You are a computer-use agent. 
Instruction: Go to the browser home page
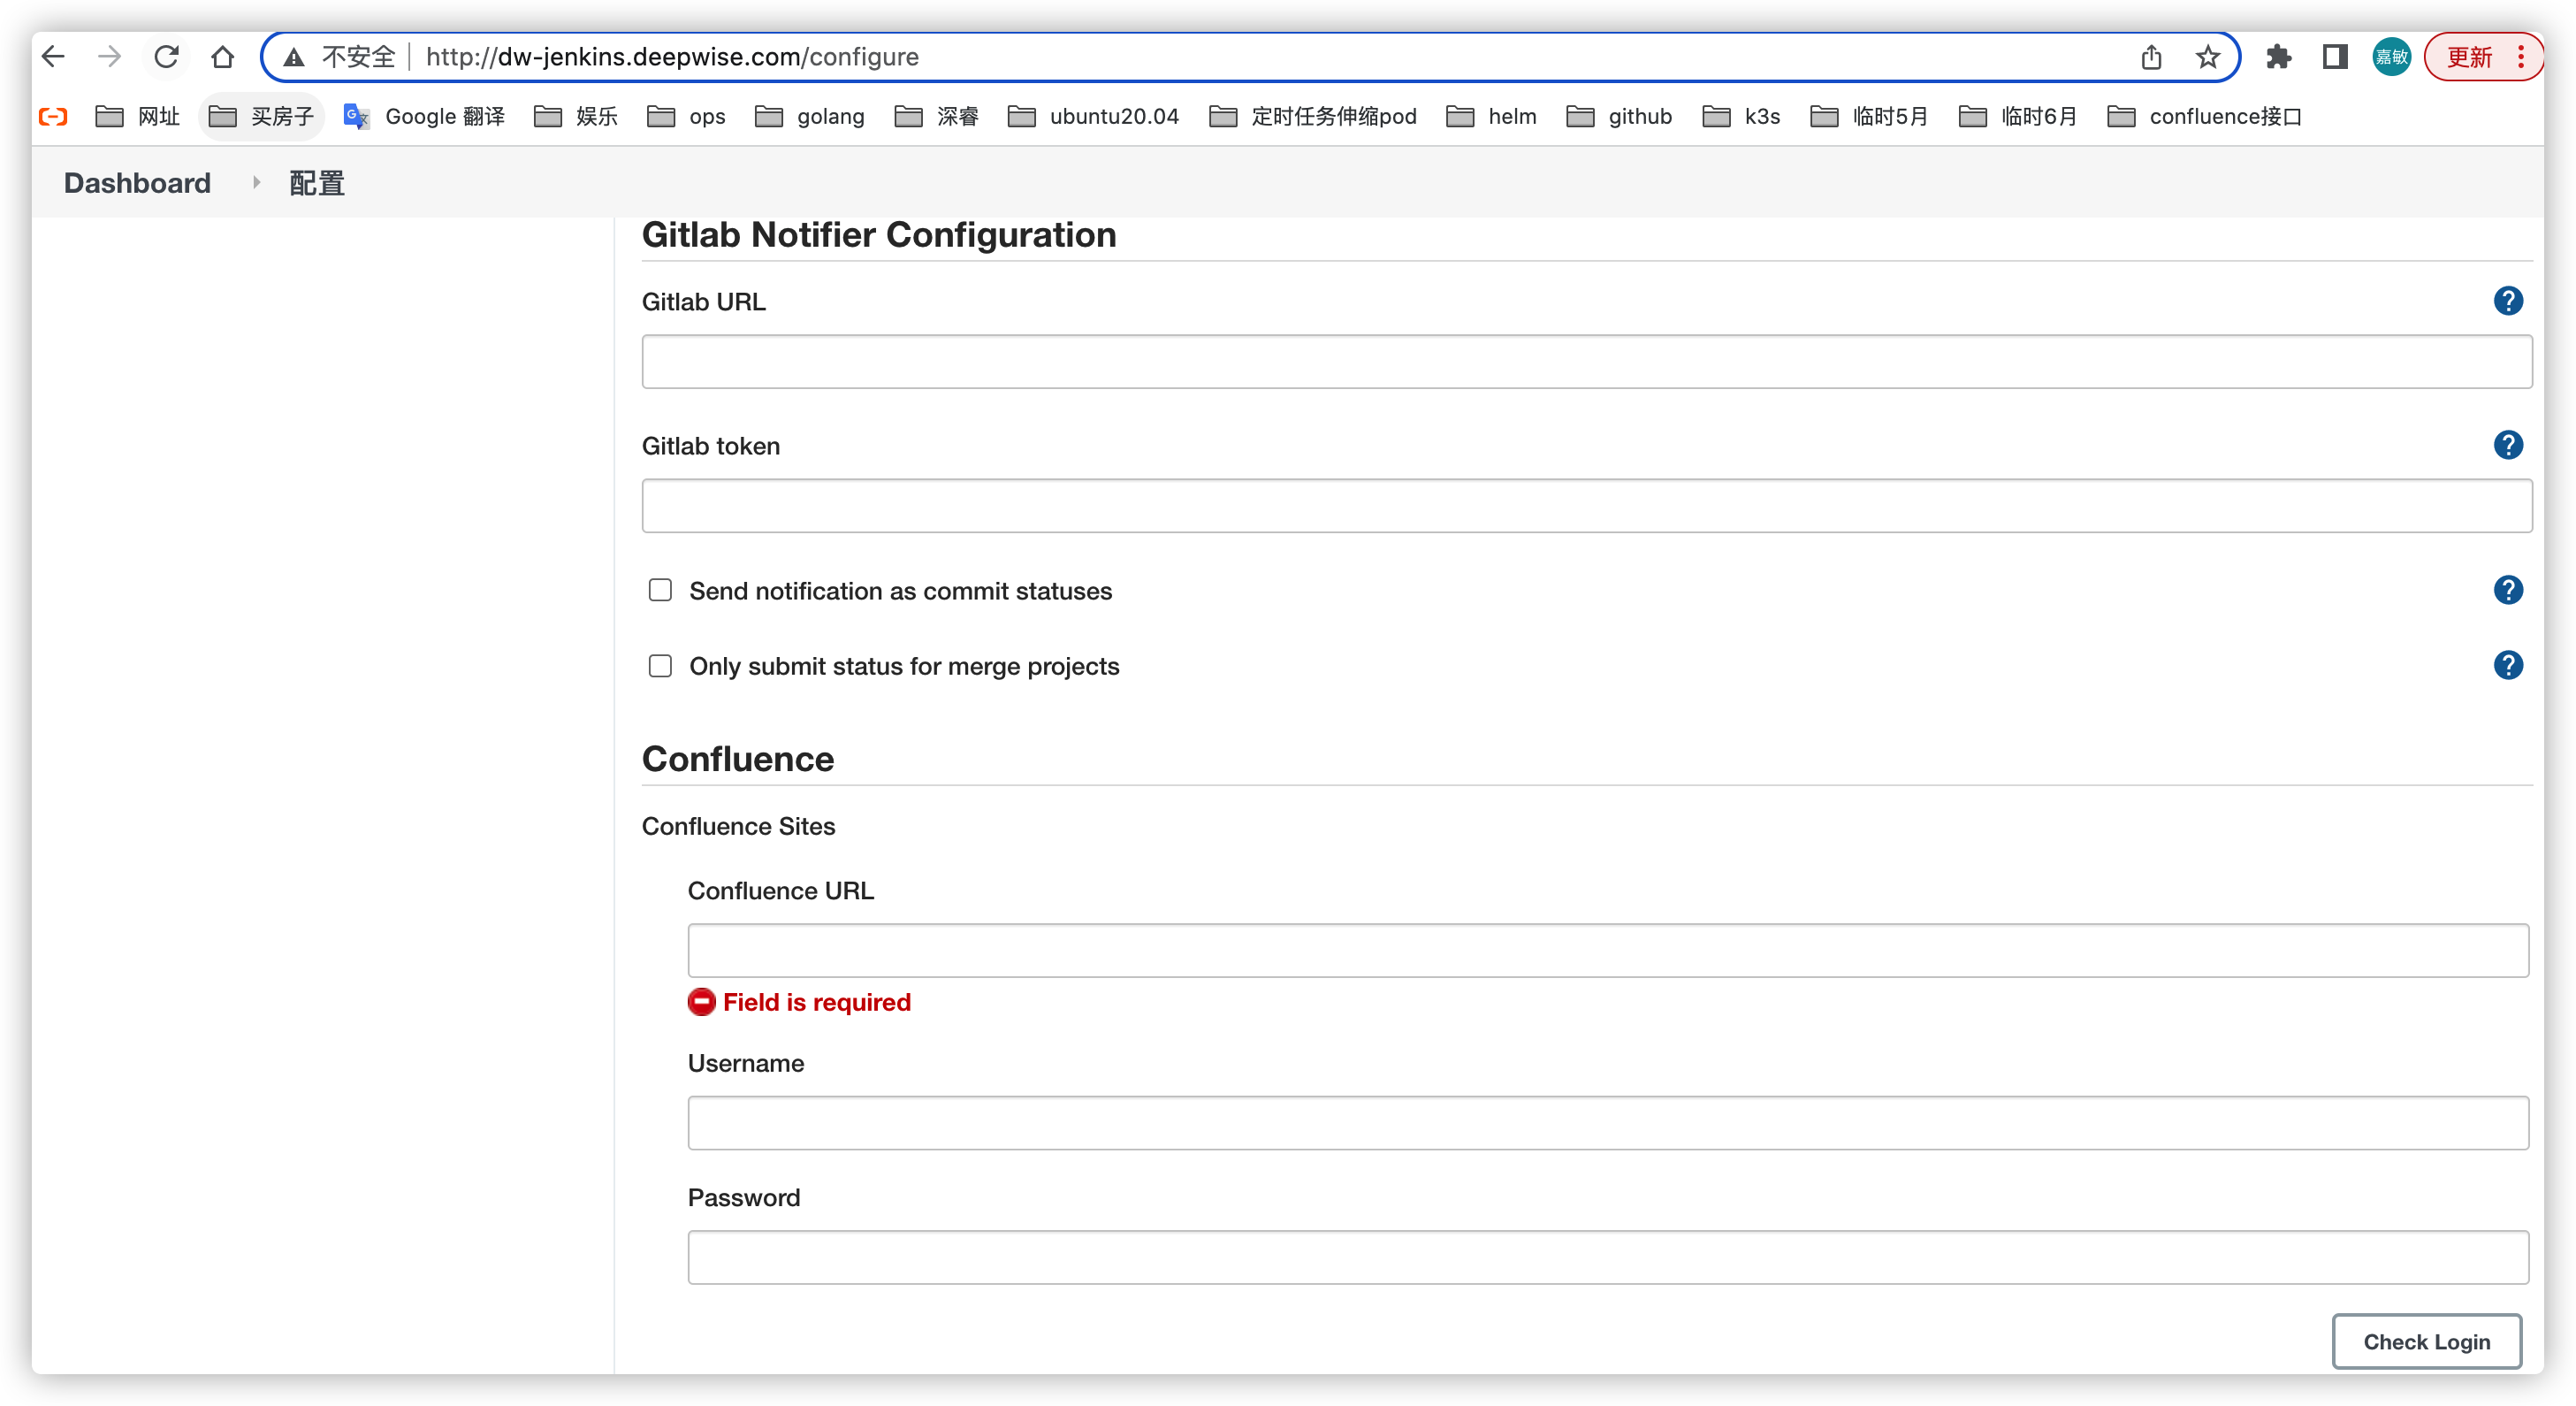pyautogui.click(x=222, y=57)
